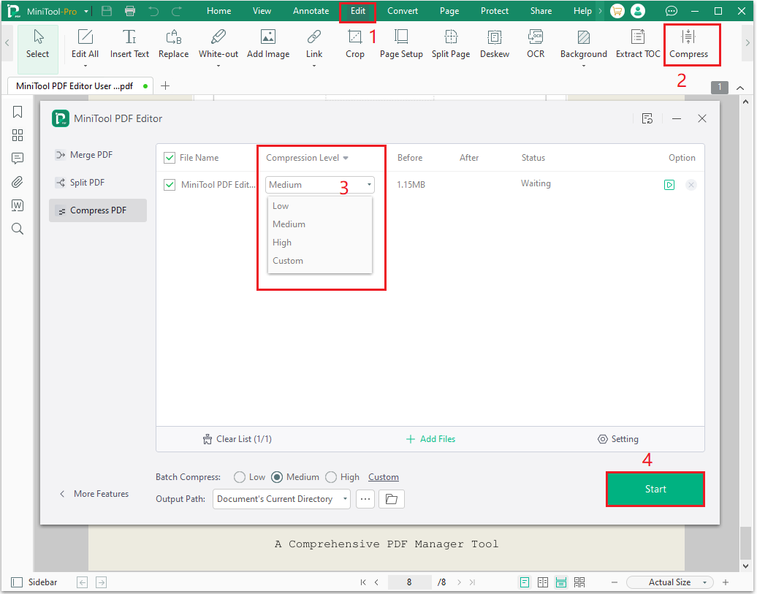This screenshot has width=757, height=594.
Task: Switch to two-page view in status bar
Action: click(x=543, y=582)
